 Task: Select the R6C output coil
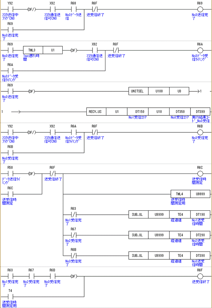(200, 174)
